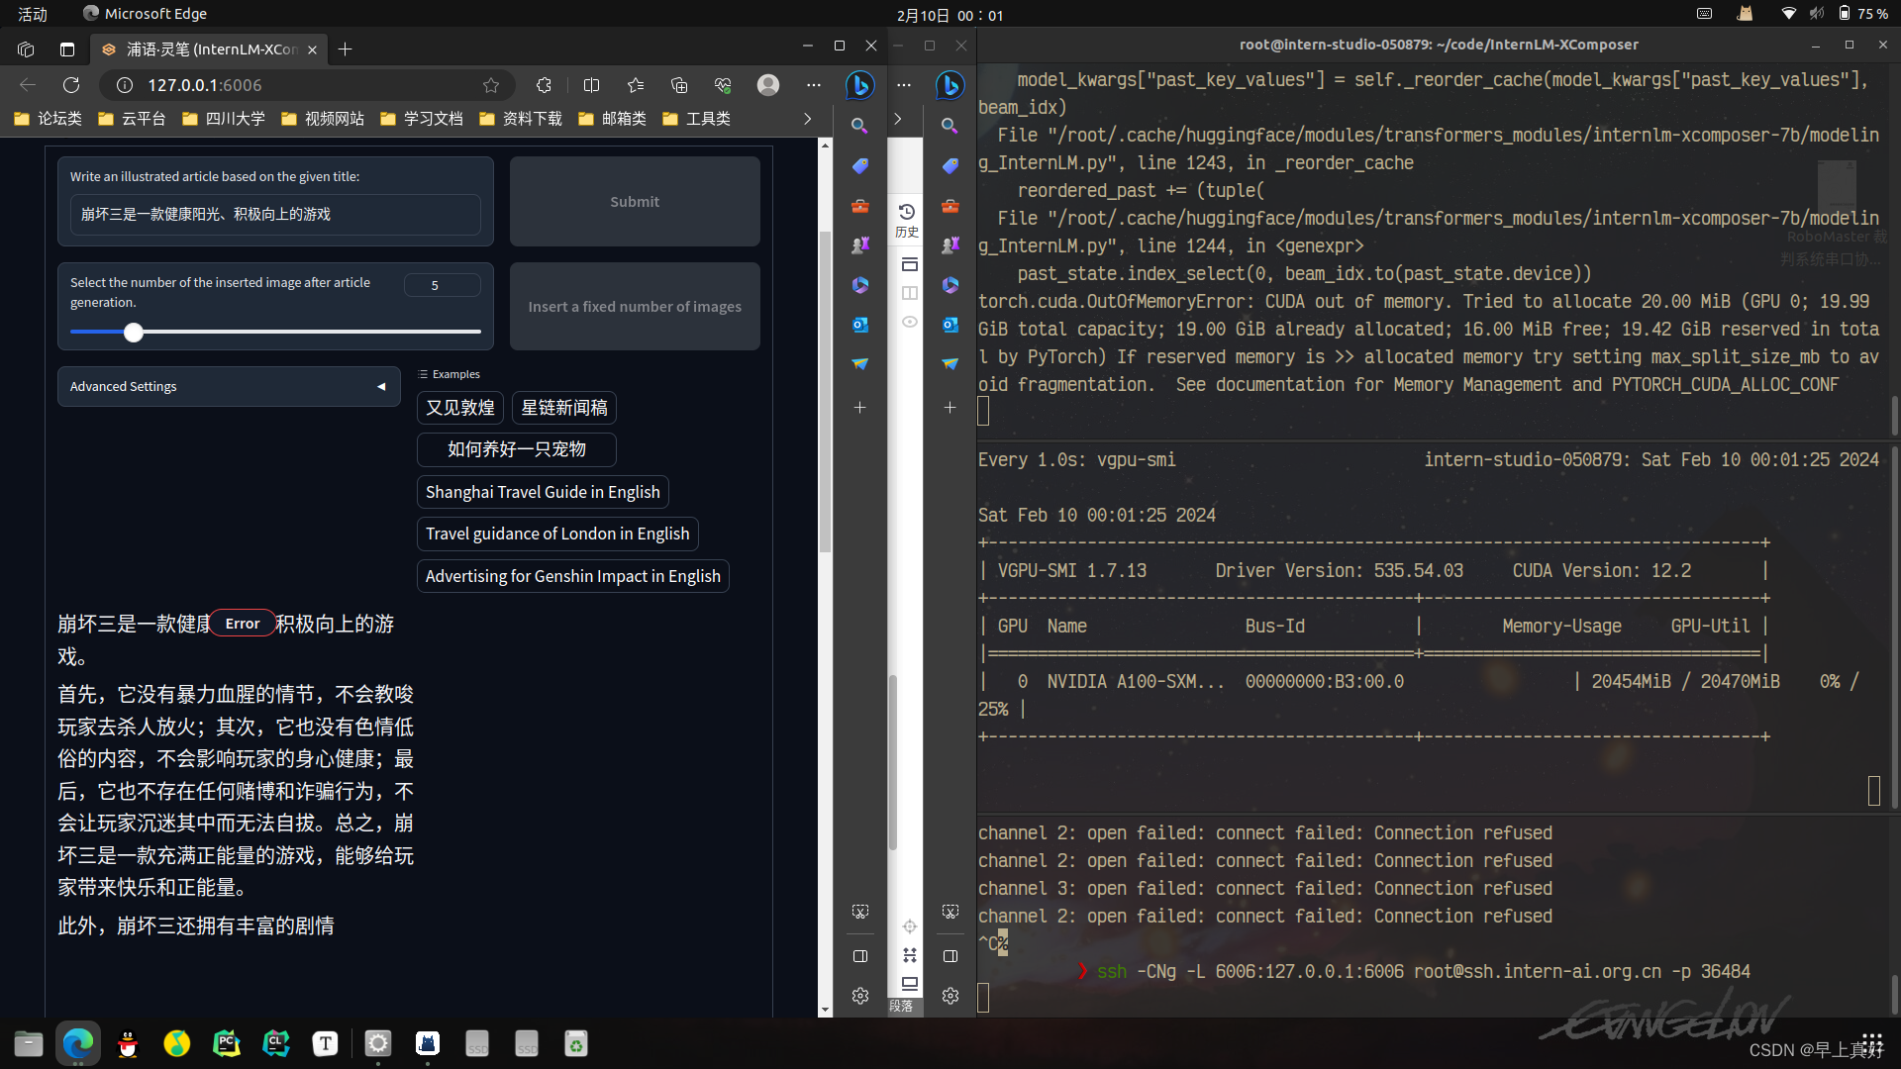
Task: Select the 如何养好一只宠物 example
Action: (x=517, y=449)
